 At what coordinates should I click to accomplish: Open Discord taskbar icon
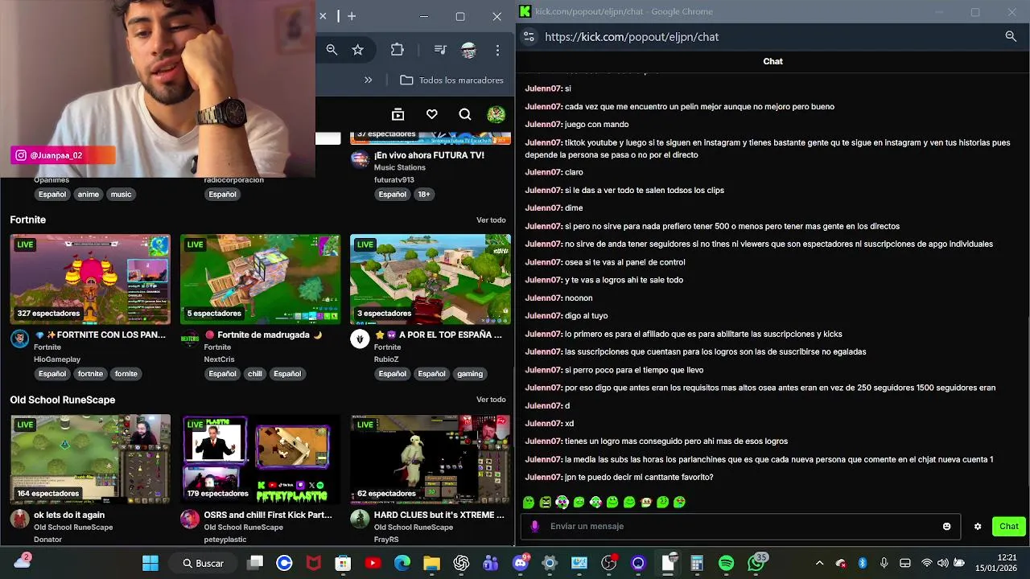click(x=520, y=563)
